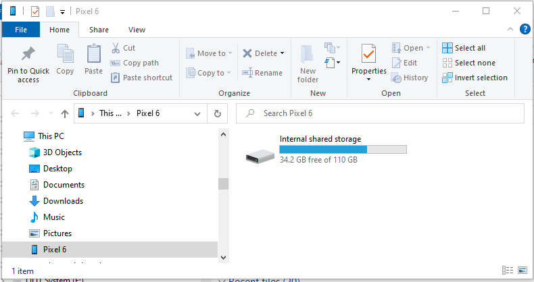Select Documents in navigation pane
The width and height of the screenshot is (534, 282).
pos(57,185)
